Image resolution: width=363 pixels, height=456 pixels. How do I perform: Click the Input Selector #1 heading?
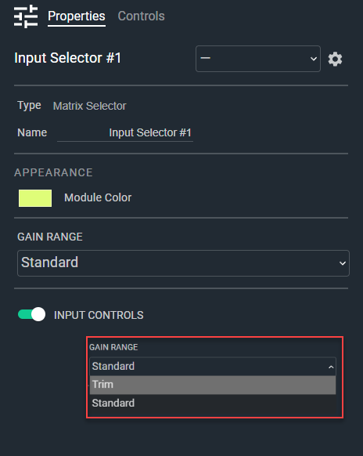tap(67, 58)
